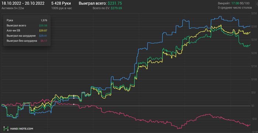The height and width of the screenshot is (133, 258).
Task: Select the "Алл-ин EB" label in tooltip
Action: [x=13, y=31]
